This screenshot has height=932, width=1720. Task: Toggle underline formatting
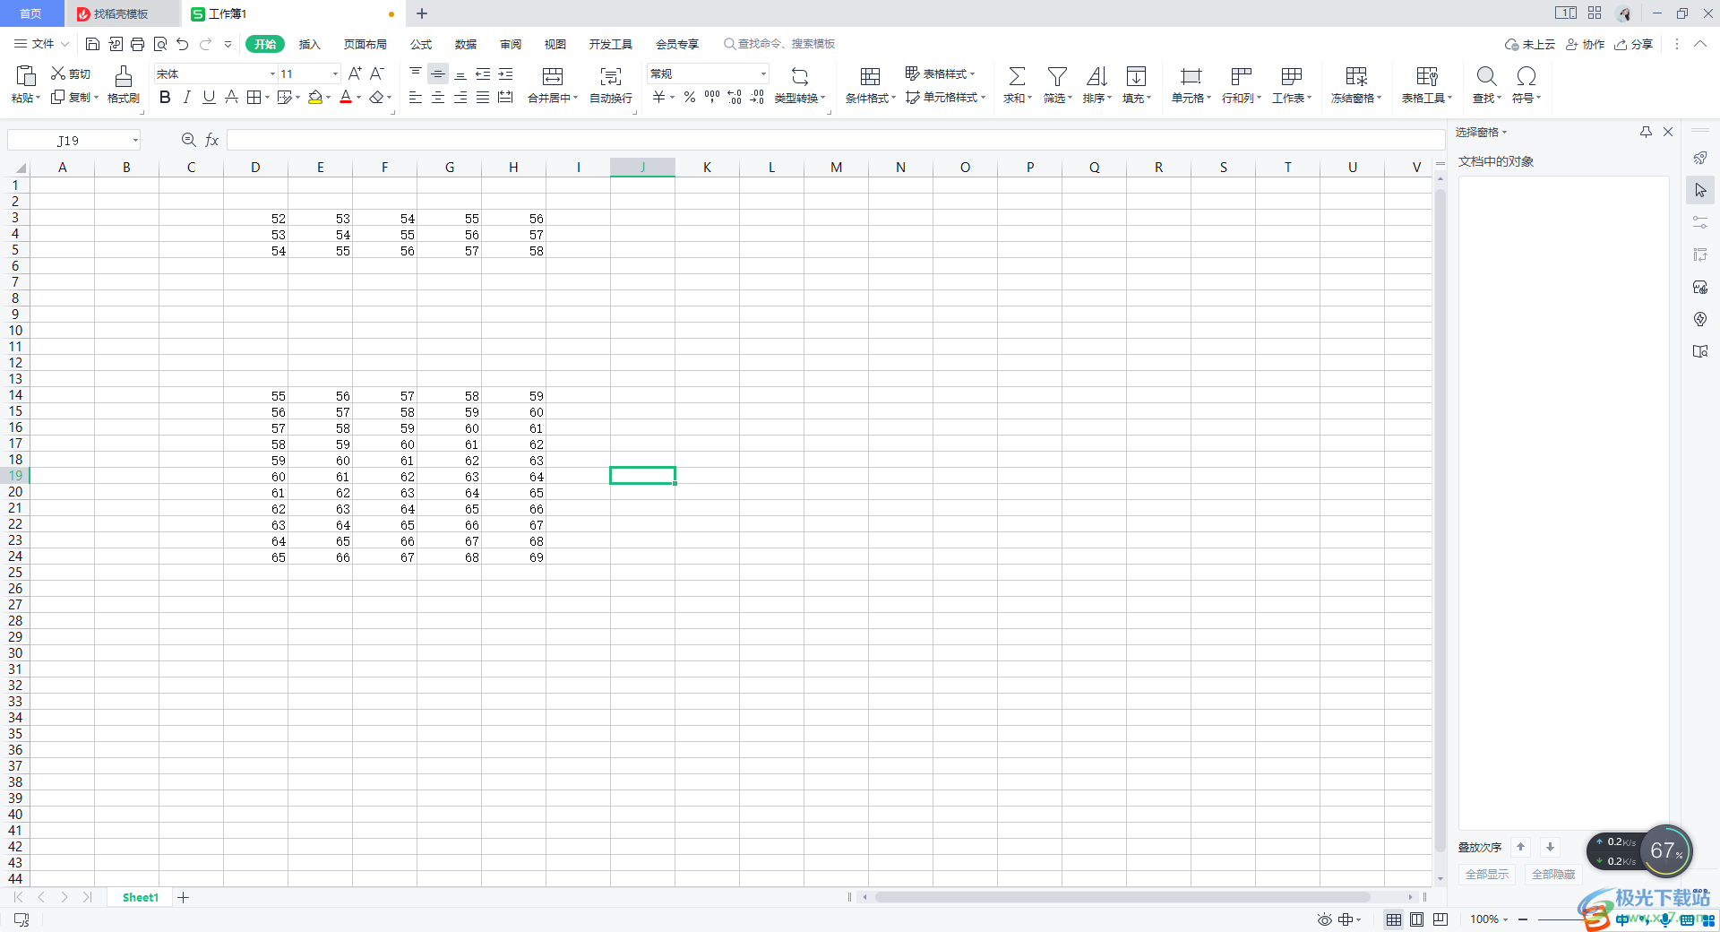pyautogui.click(x=209, y=97)
